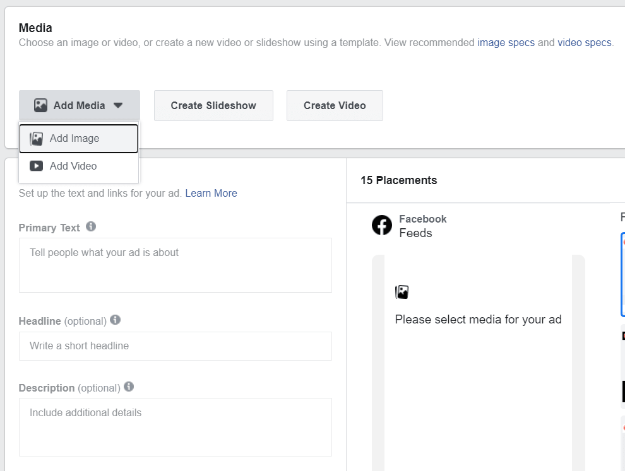Follow the Learn More link

pyautogui.click(x=211, y=194)
